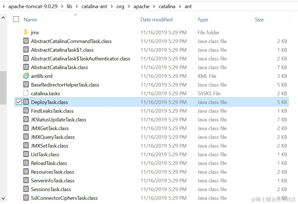
Task: Click the AbstractCatalinaTask.class file icon
Action: 26,67
